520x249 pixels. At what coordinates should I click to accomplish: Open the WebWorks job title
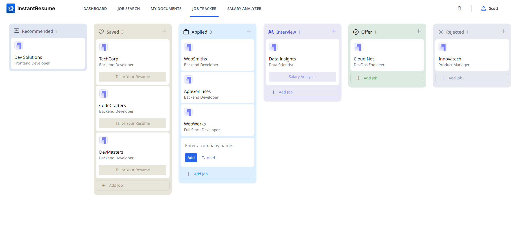click(202, 130)
